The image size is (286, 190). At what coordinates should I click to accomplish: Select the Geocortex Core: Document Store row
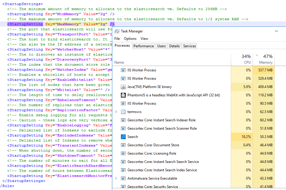tap(193, 145)
